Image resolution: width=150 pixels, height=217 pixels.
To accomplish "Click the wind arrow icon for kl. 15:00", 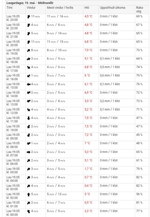I will (28, 84).
